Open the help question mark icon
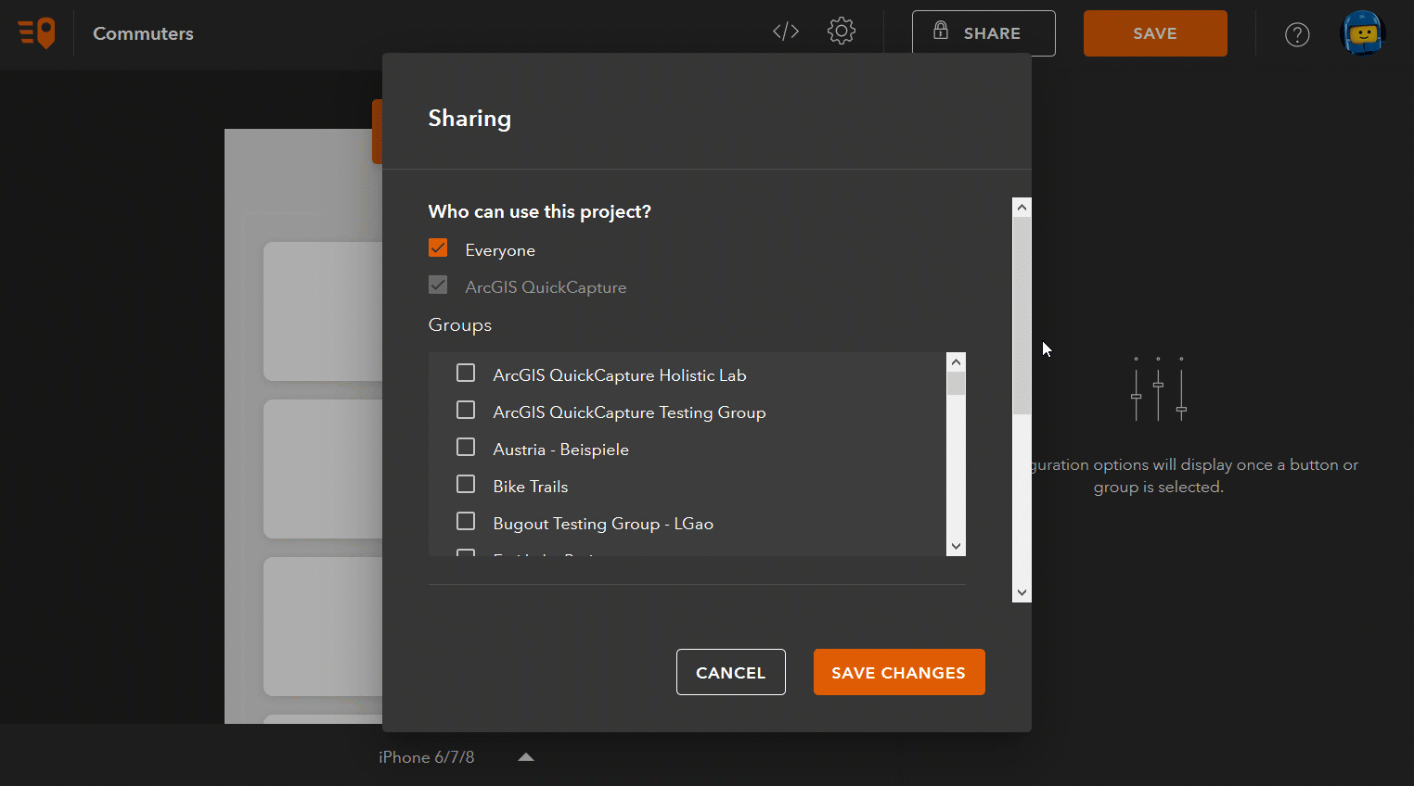 coord(1297,34)
